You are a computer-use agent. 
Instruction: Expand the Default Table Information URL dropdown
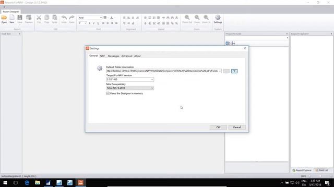(x=220, y=71)
